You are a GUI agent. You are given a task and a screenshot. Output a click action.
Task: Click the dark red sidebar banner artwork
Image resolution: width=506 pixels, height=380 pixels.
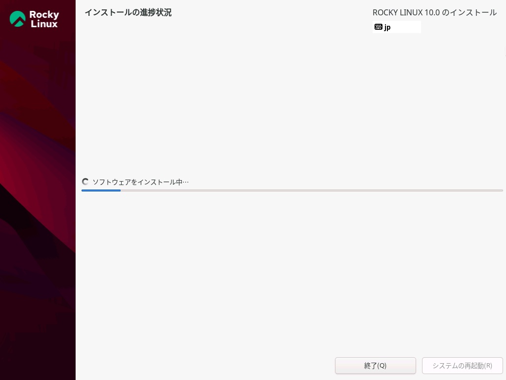coord(38,198)
